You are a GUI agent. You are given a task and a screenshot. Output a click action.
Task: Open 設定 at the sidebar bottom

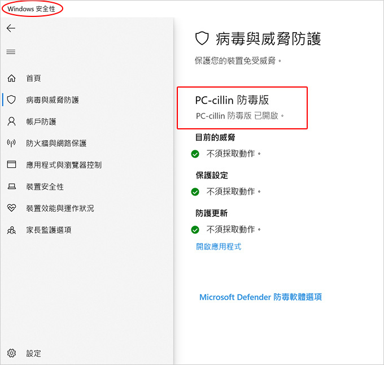click(33, 353)
